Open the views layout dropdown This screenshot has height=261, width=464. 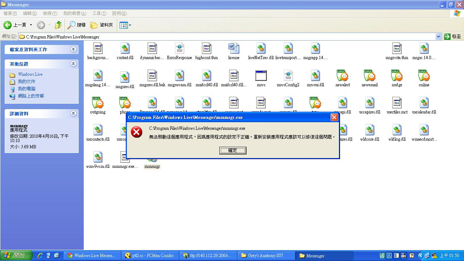(125, 25)
